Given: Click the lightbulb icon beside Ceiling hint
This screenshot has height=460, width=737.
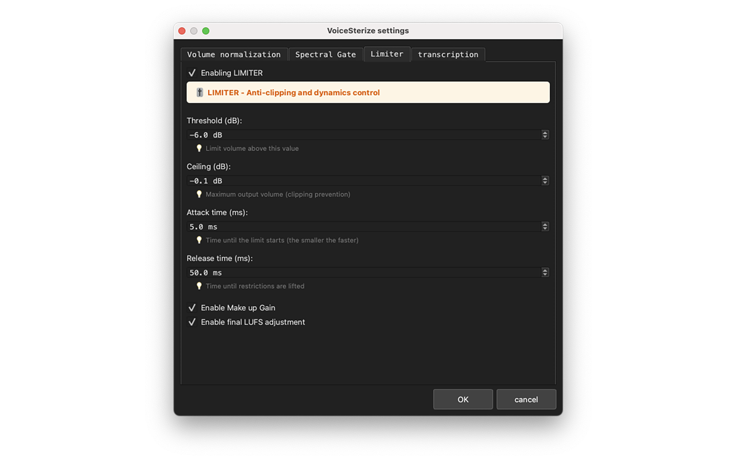Looking at the screenshot, I should tap(199, 194).
